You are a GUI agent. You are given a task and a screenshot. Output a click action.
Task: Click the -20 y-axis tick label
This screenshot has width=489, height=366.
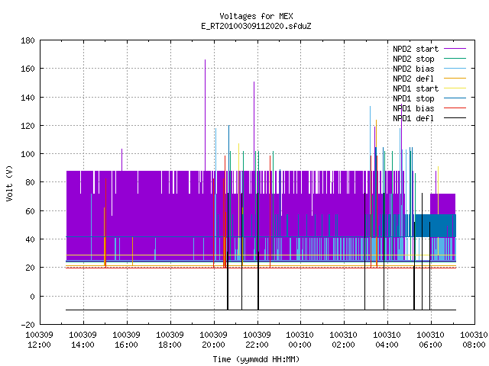click(x=28, y=325)
